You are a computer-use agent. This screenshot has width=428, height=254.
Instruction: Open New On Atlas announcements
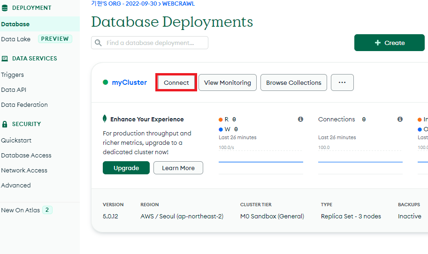pos(21,210)
